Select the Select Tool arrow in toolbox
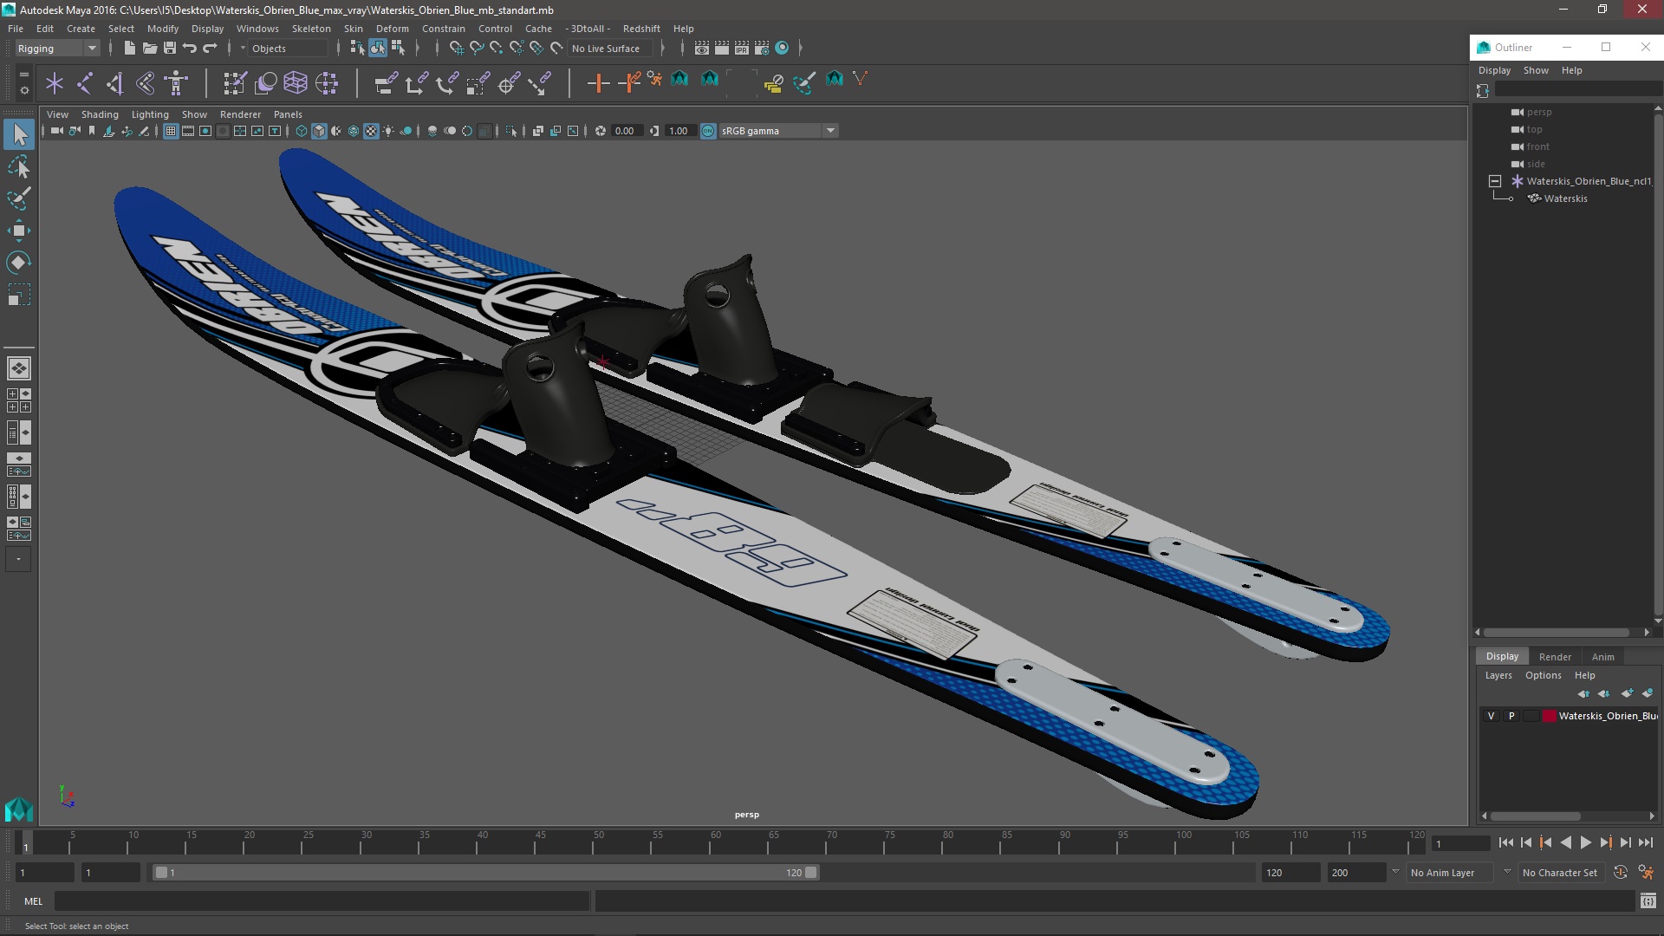Image resolution: width=1664 pixels, height=936 pixels. pos(19,134)
